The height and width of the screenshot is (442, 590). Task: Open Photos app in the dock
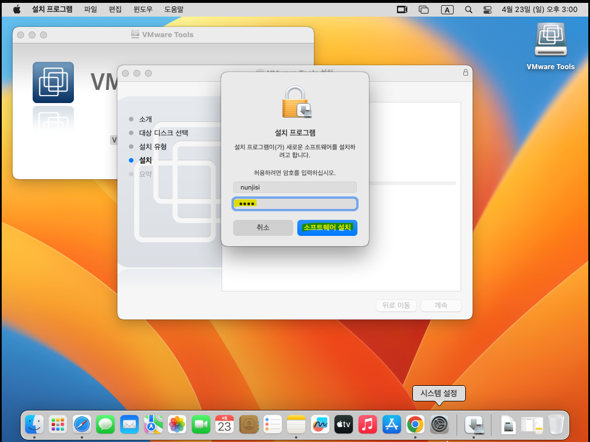tap(177, 425)
